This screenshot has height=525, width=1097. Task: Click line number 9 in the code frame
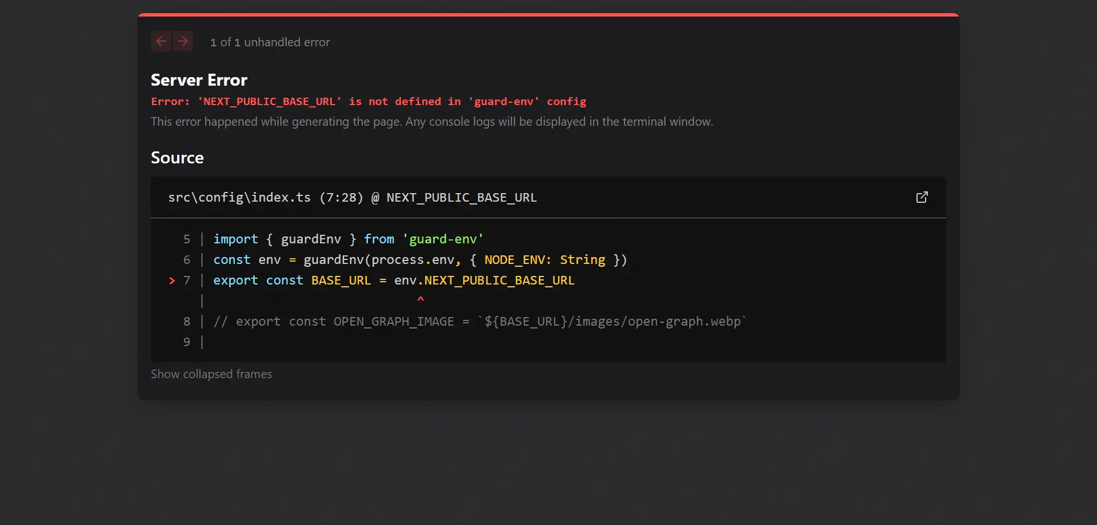coord(187,342)
